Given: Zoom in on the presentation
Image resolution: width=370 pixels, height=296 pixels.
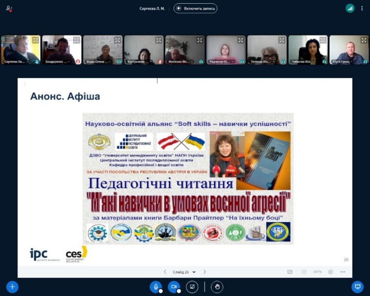Looking at the screenshot, I should pyautogui.click(x=330, y=272).
